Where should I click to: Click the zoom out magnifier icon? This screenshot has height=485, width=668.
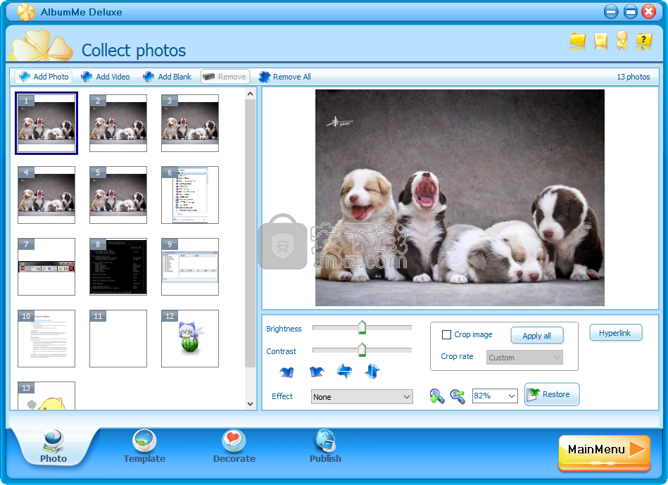[x=458, y=396]
